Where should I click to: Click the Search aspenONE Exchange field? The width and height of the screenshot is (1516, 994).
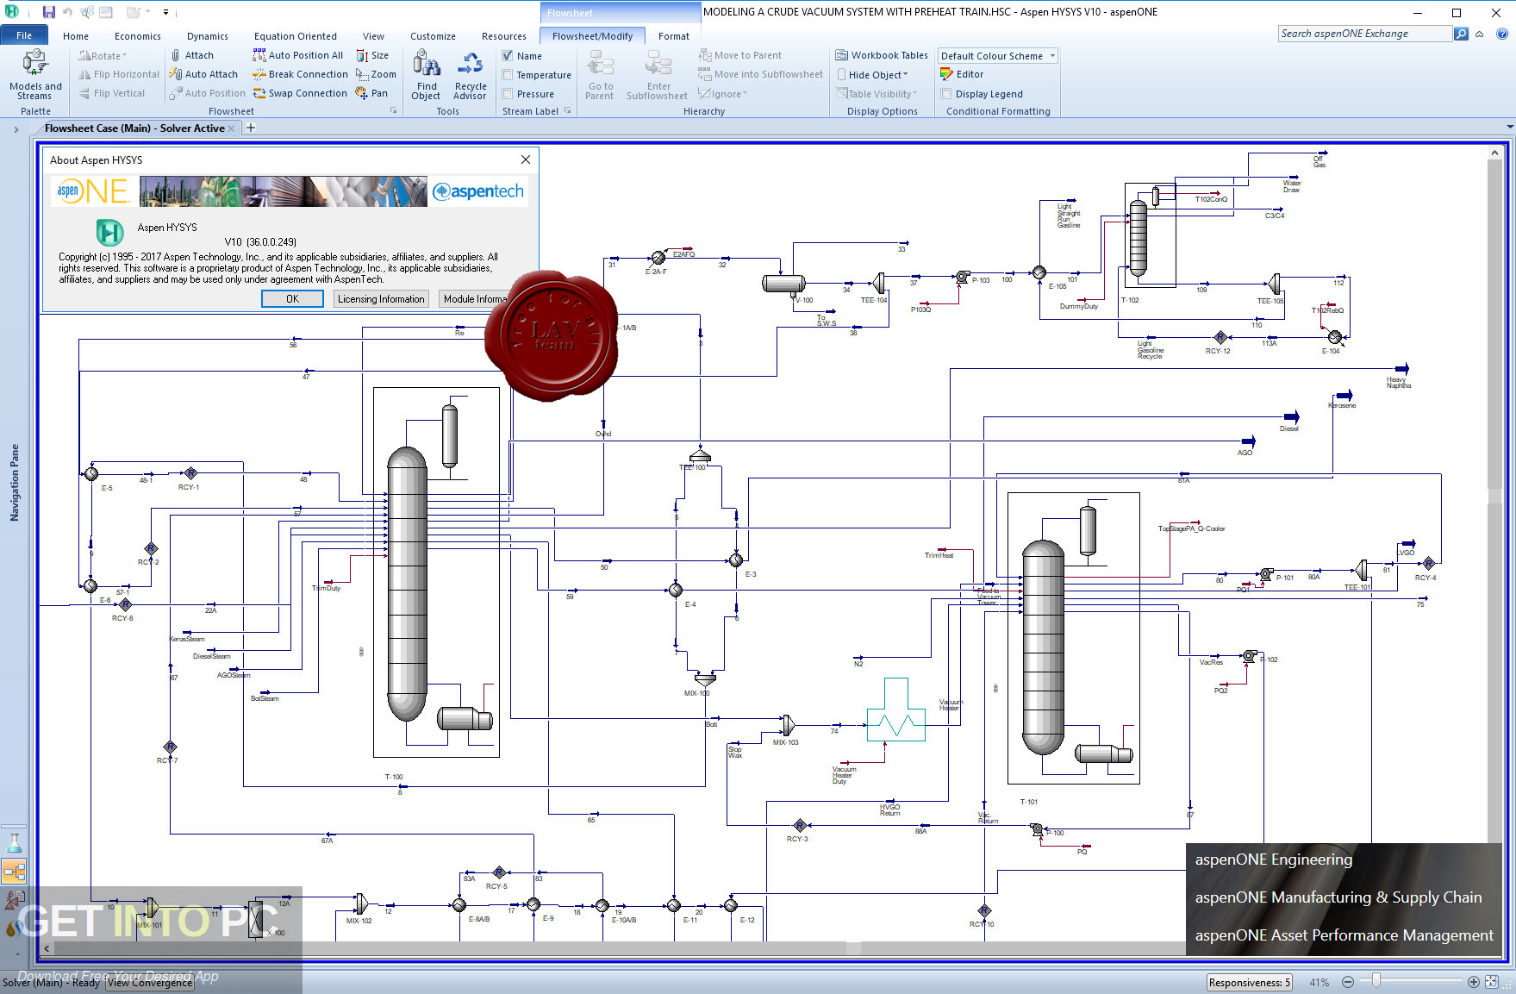click(x=1365, y=34)
